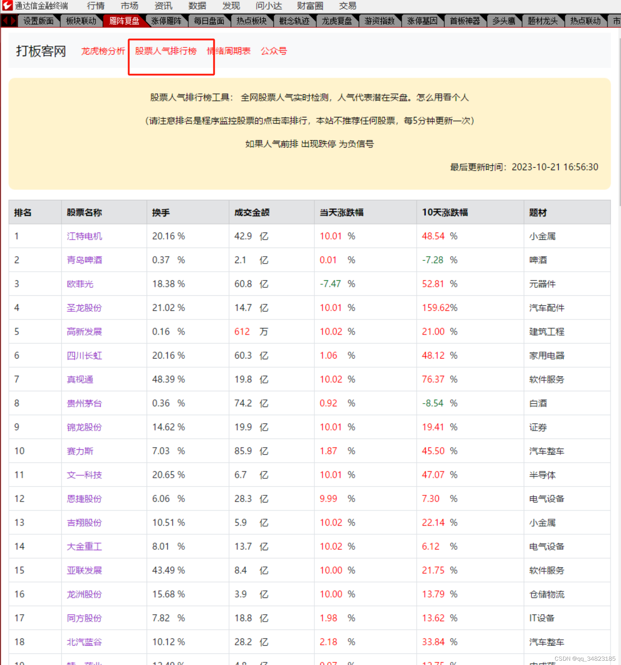
Task: Switch to the 涨停雁阵 tab
Action: coord(166,21)
